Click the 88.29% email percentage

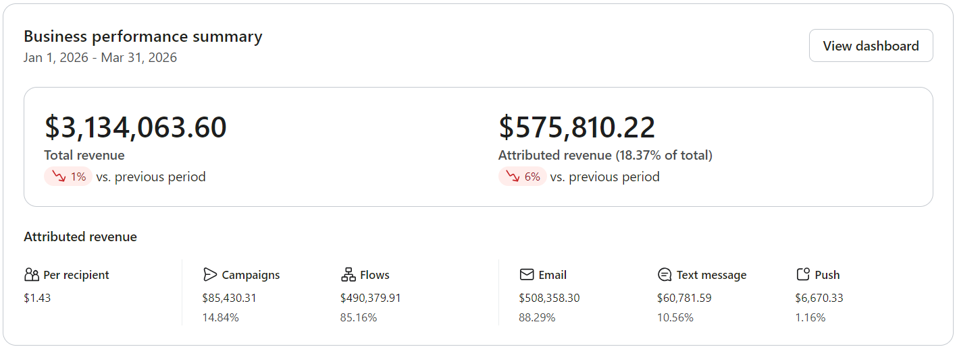537,317
